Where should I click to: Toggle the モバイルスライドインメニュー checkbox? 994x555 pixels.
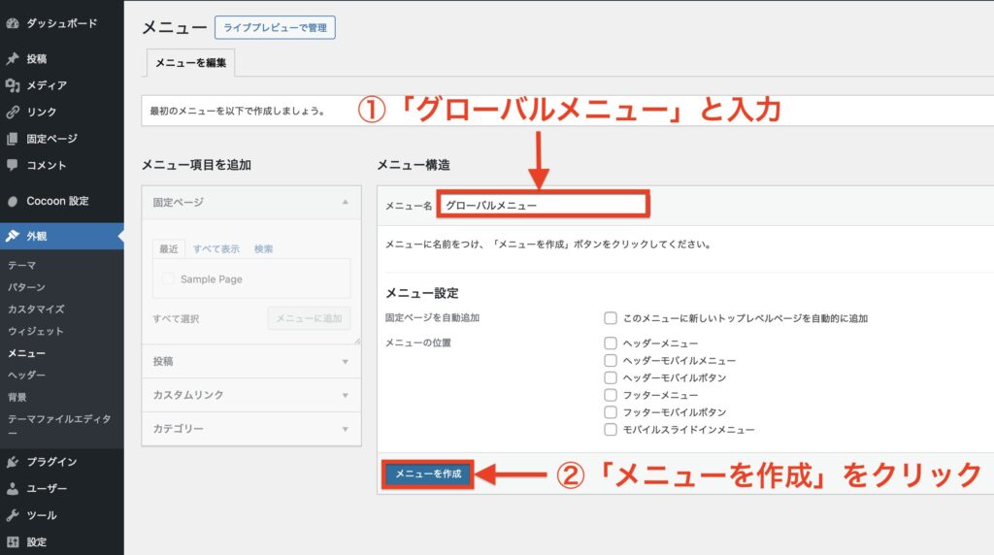click(611, 429)
